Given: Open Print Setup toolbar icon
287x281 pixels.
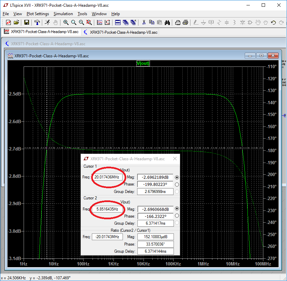Looking at the screenshot, I should tap(178, 23).
